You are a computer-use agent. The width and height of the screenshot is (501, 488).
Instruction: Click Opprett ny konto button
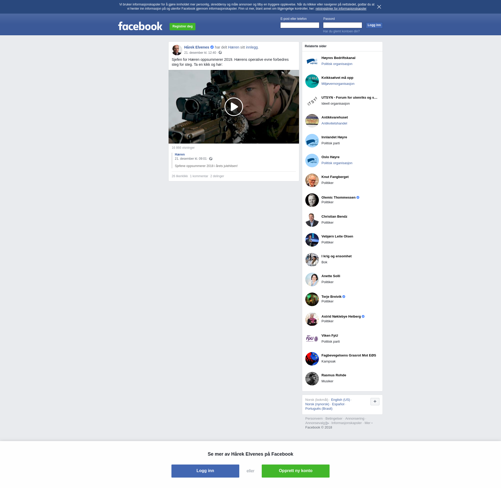pyautogui.click(x=296, y=471)
